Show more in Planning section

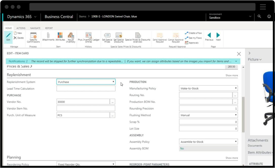point(232,158)
